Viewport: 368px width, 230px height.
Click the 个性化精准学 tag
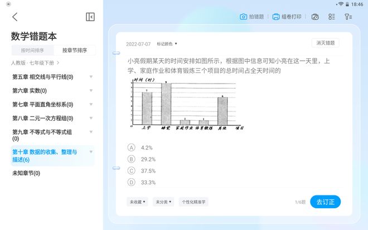click(x=193, y=202)
